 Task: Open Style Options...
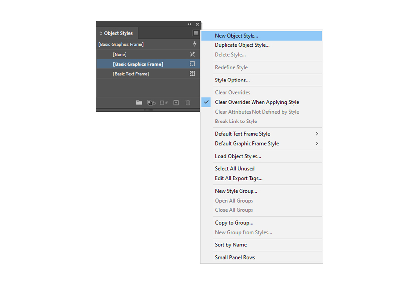tap(261, 80)
